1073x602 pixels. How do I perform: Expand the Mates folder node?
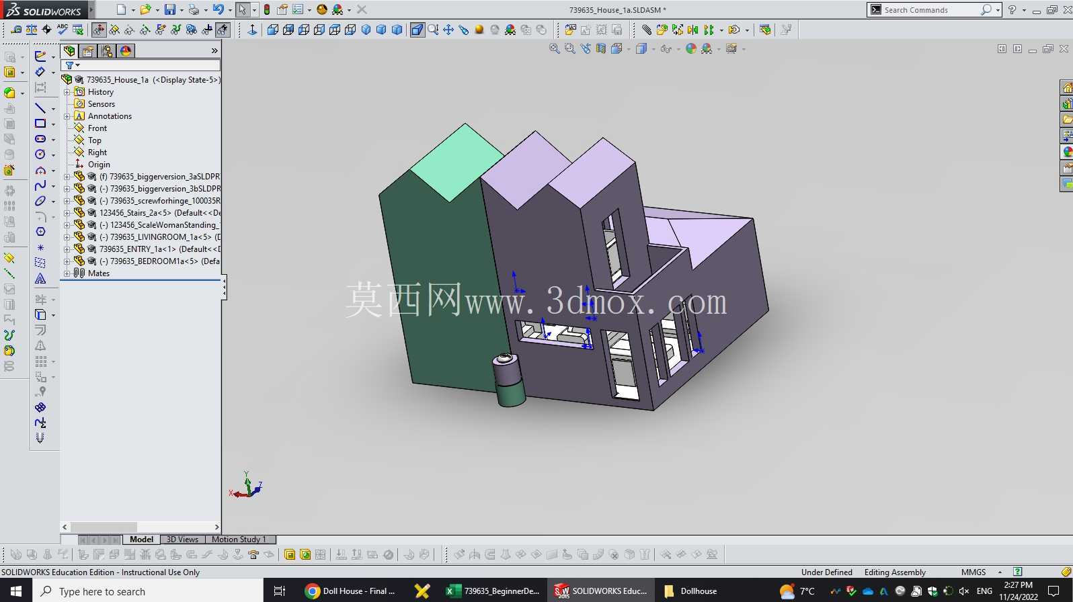(67, 273)
